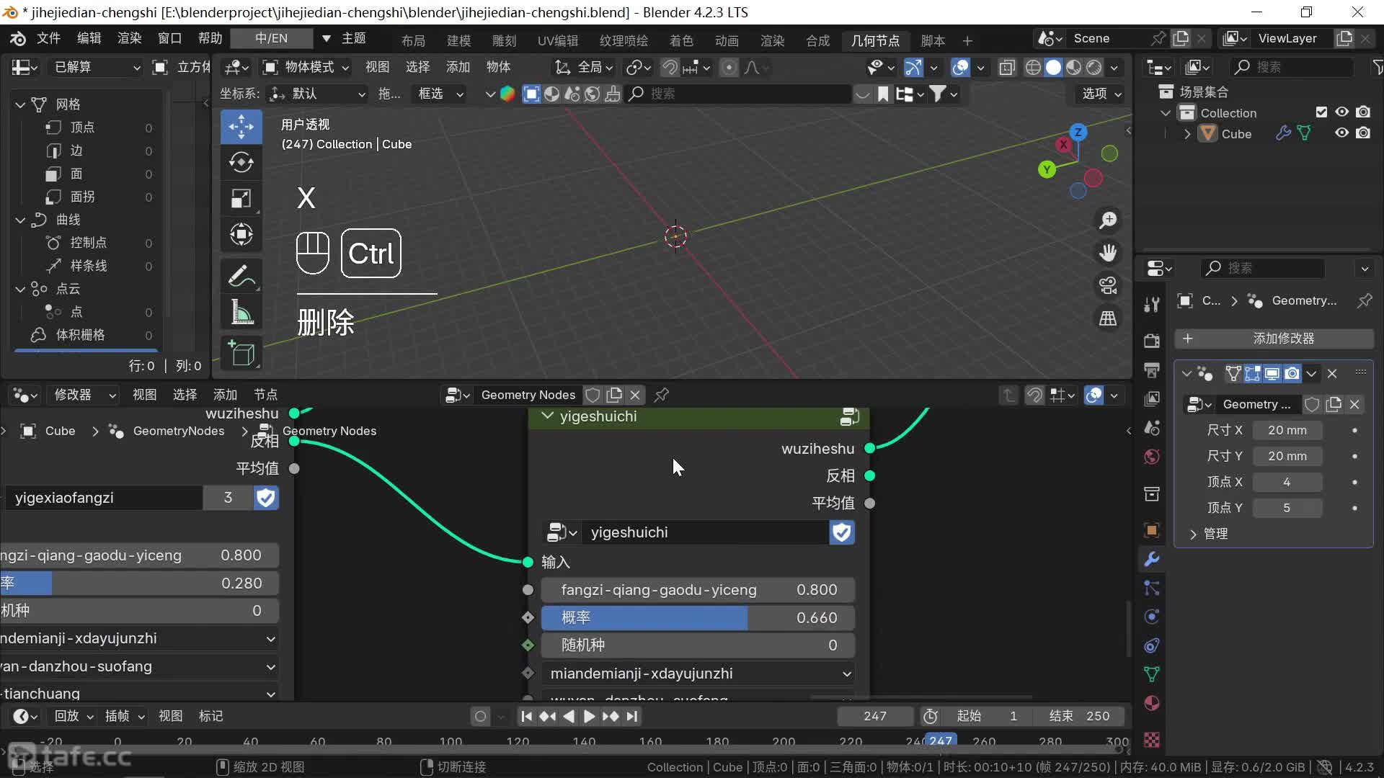Uncheck the Collection exclude checkbox
Screen dimensions: 1384x778
pos(1321,112)
